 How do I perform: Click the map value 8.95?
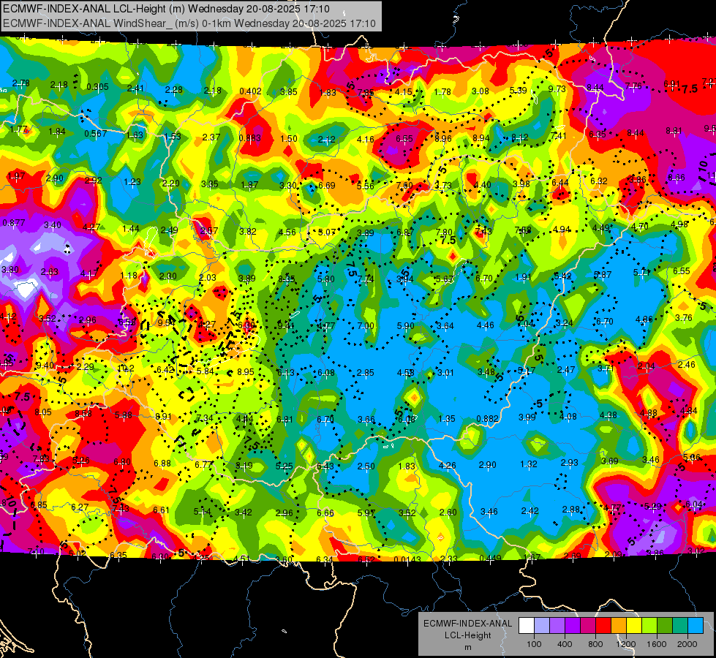coord(246,371)
